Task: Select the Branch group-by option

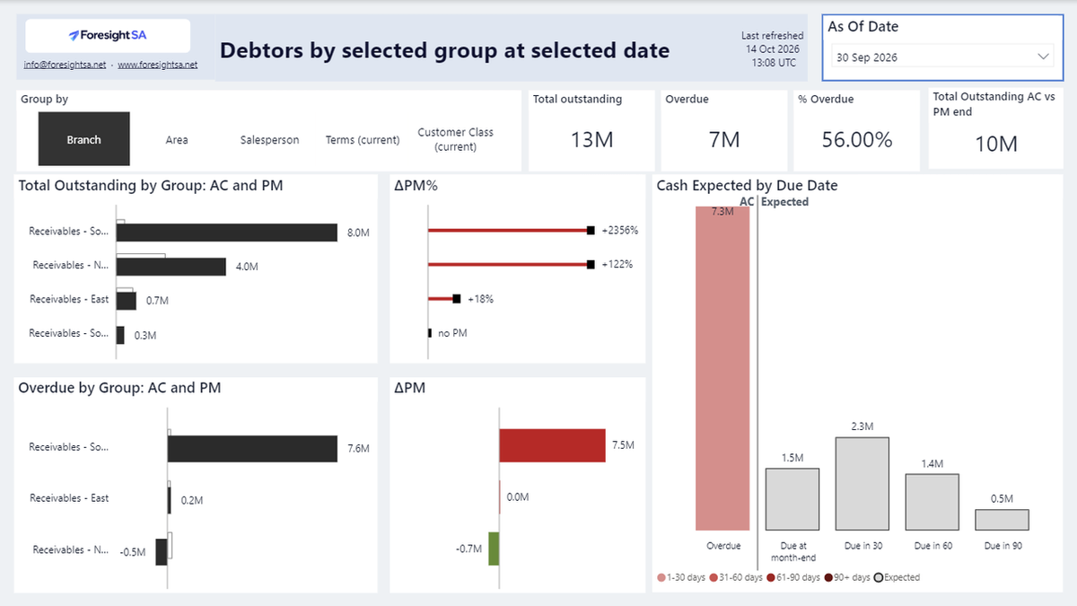Action: [83, 139]
